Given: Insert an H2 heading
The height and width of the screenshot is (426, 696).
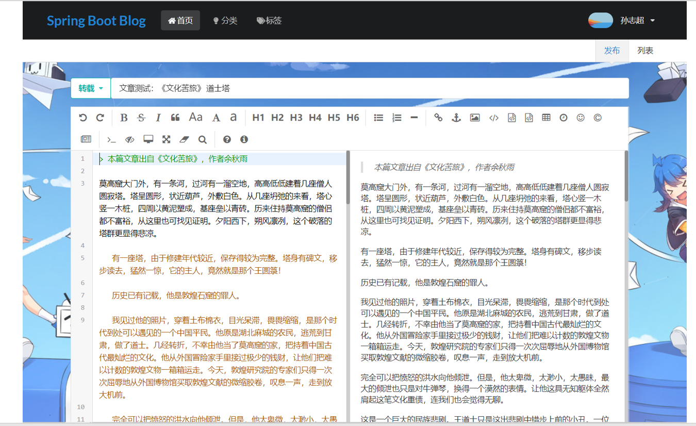Looking at the screenshot, I should click(277, 118).
